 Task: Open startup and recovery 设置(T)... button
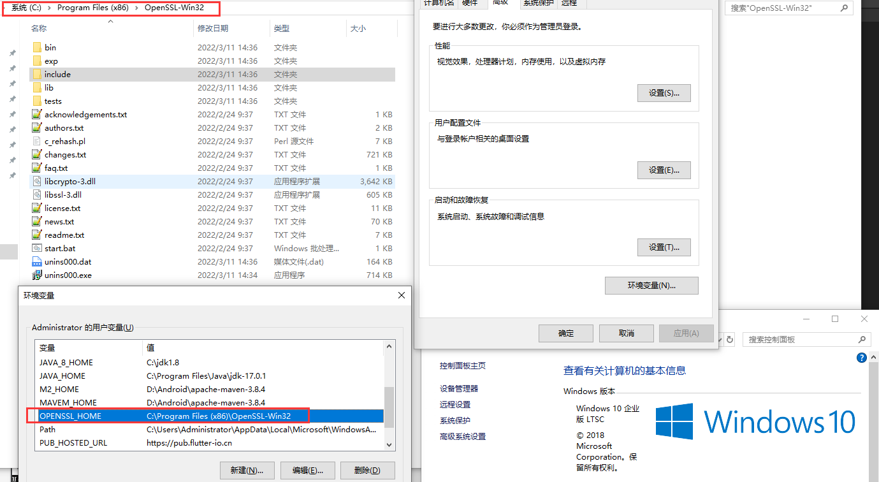click(664, 247)
